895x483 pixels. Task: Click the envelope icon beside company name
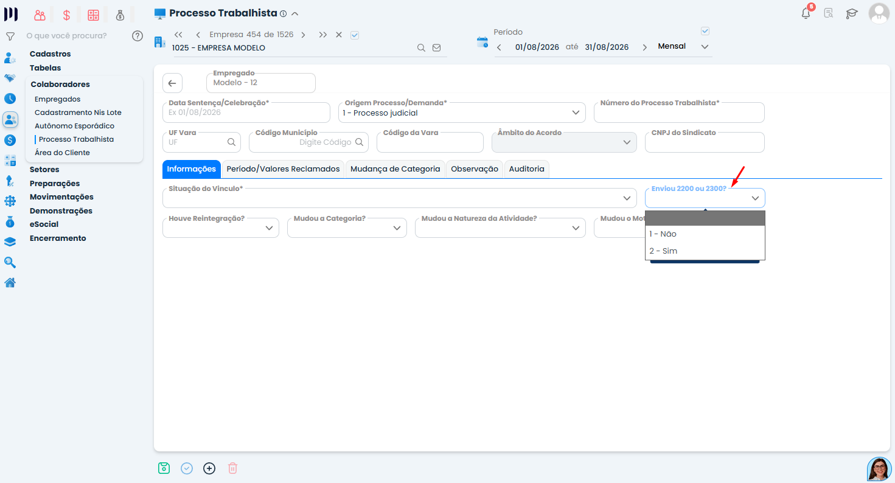436,48
